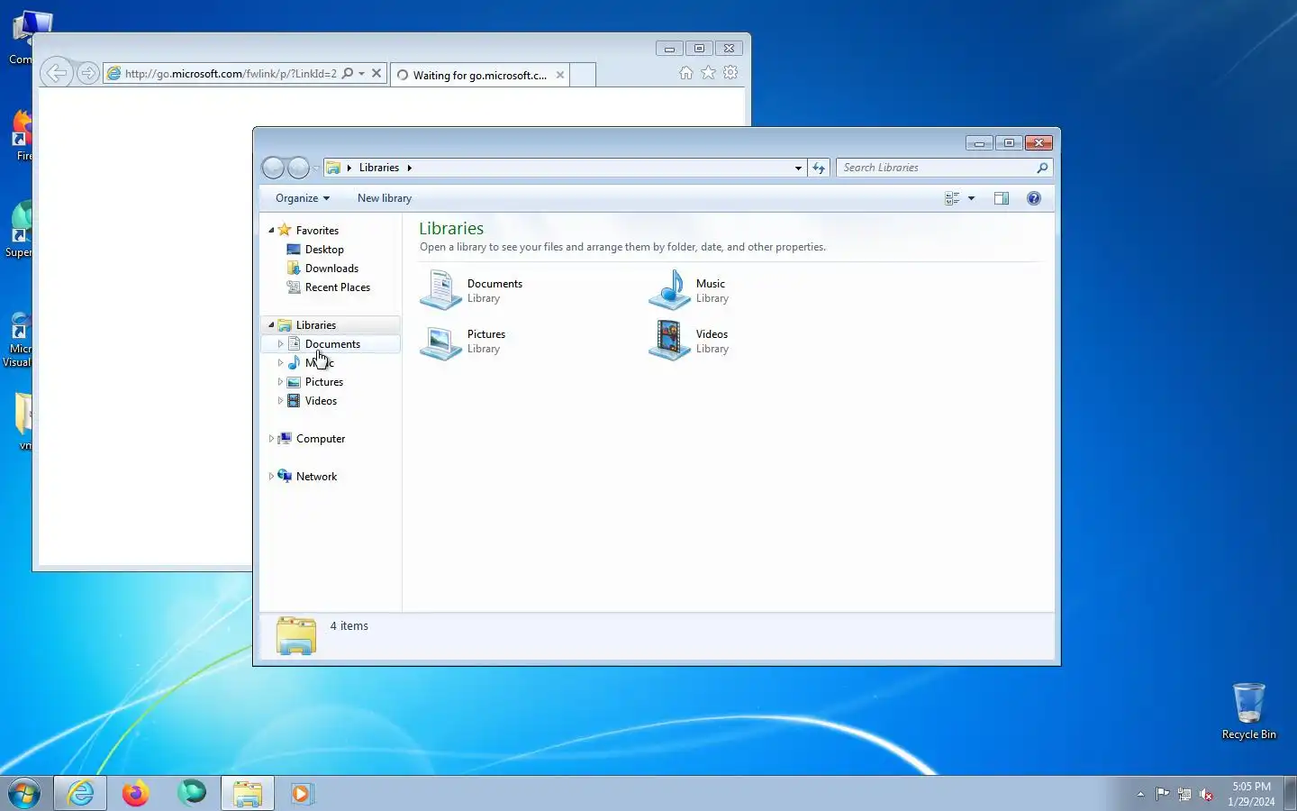The height and width of the screenshot is (811, 1297).
Task: Open the Pictures library icon in main pane
Action: [440, 342]
